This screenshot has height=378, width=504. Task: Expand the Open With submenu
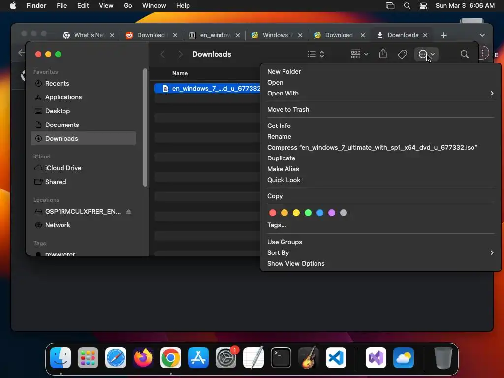coord(380,93)
